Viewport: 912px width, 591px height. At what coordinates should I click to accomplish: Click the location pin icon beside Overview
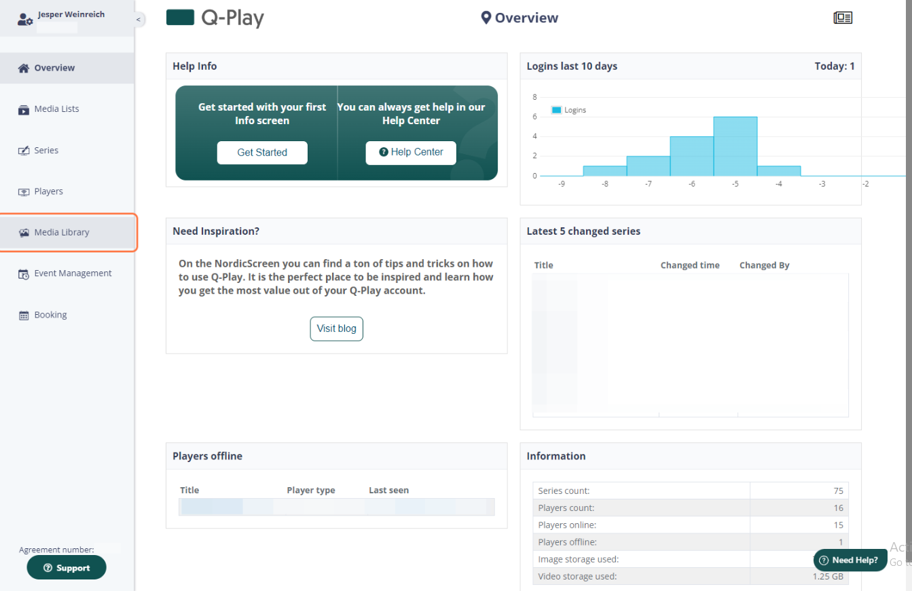[486, 18]
